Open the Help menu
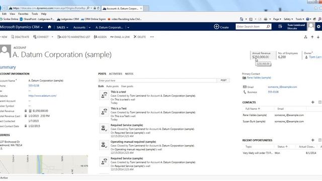 (44, 14)
